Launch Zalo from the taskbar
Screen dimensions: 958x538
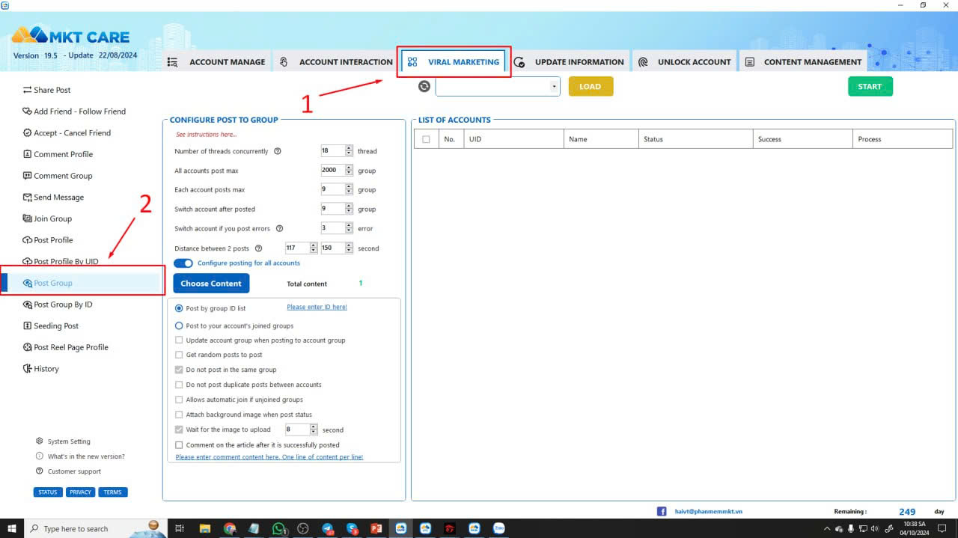point(498,528)
